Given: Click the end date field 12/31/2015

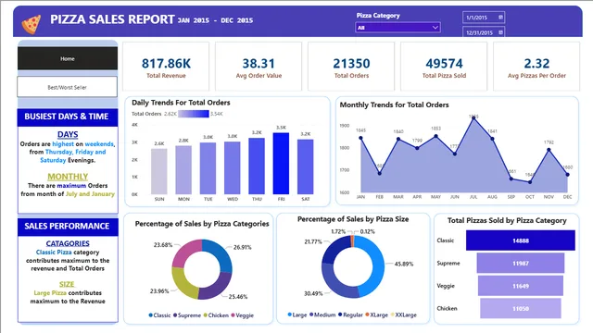Looking at the screenshot, I should click(x=484, y=32).
